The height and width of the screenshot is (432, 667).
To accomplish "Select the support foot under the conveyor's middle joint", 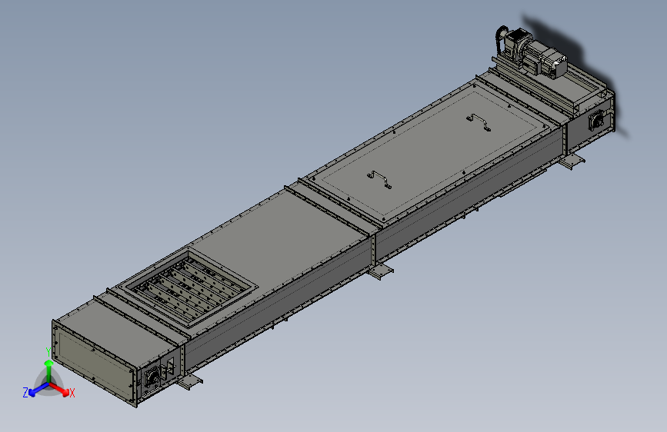I will point(381,271).
